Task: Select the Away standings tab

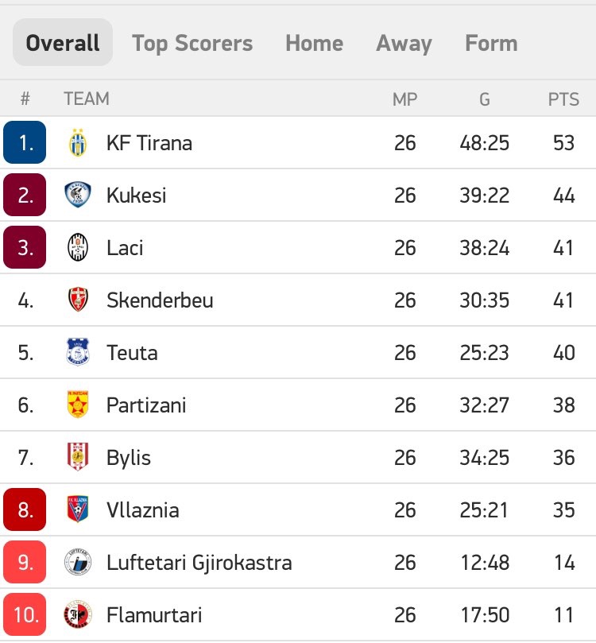Action: click(404, 43)
